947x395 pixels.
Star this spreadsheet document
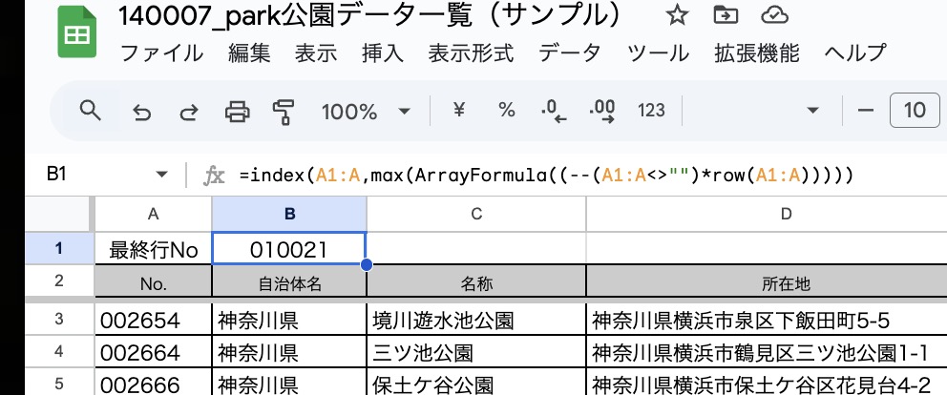click(677, 16)
